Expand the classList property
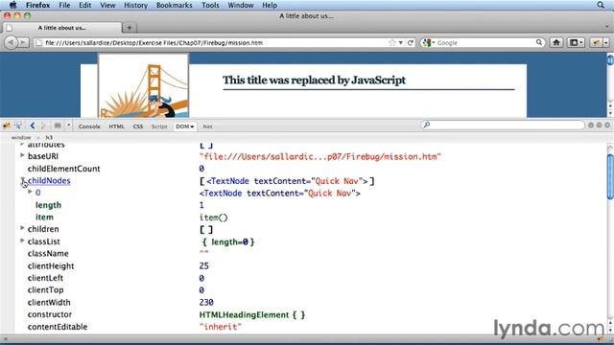614x345 pixels. [x=22, y=241]
